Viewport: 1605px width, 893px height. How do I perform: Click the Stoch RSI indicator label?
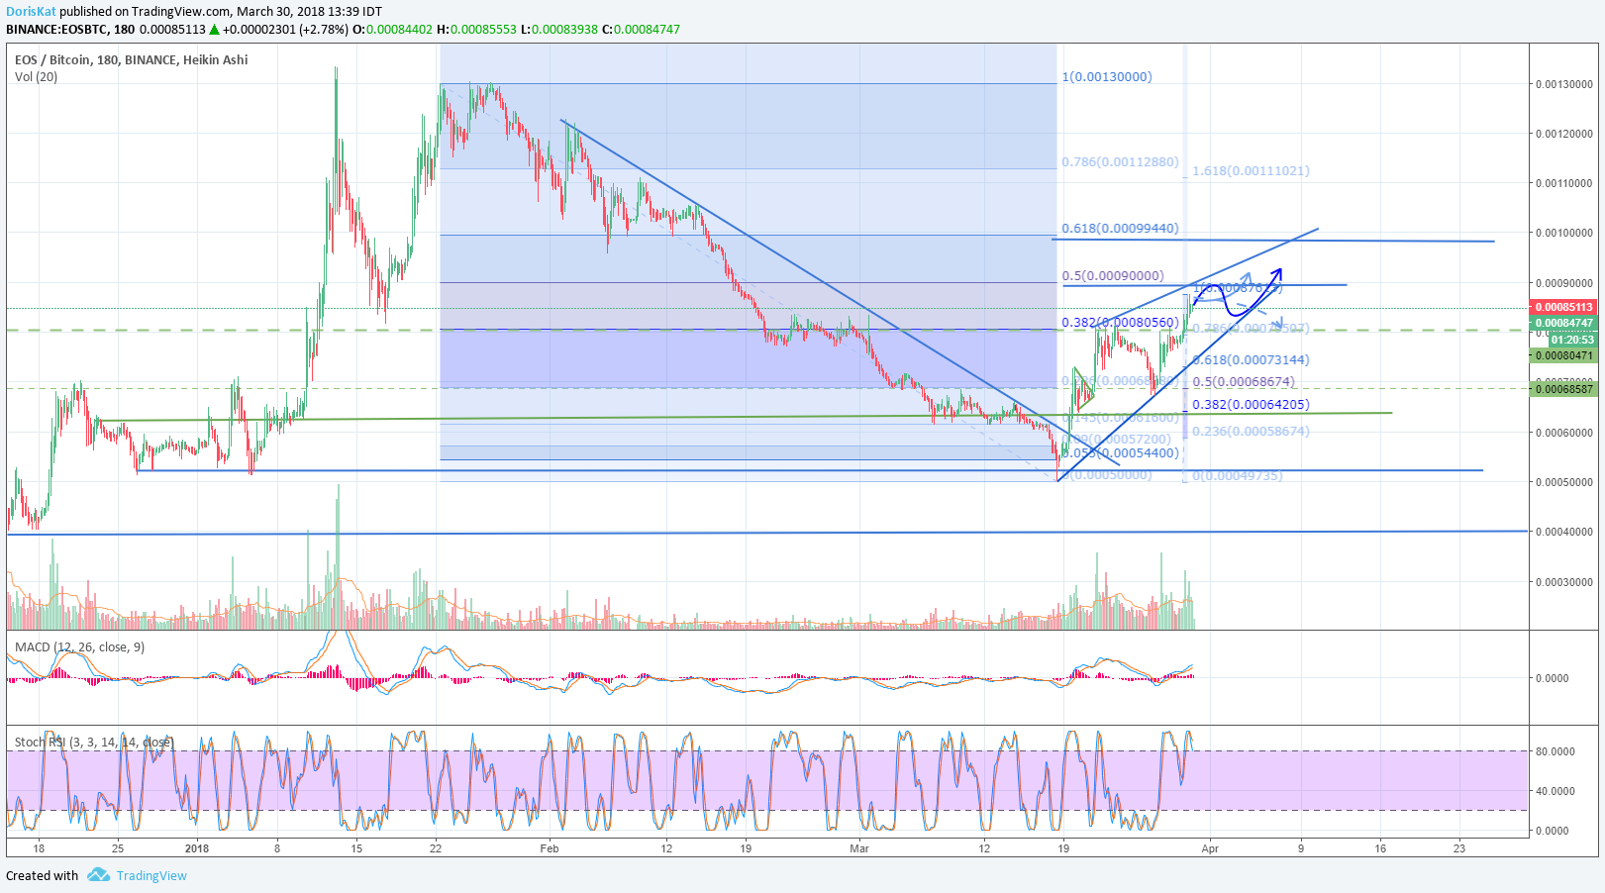pos(94,742)
